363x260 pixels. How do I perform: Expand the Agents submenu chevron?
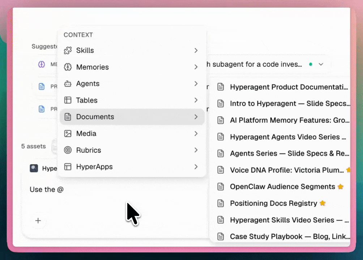(x=196, y=83)
